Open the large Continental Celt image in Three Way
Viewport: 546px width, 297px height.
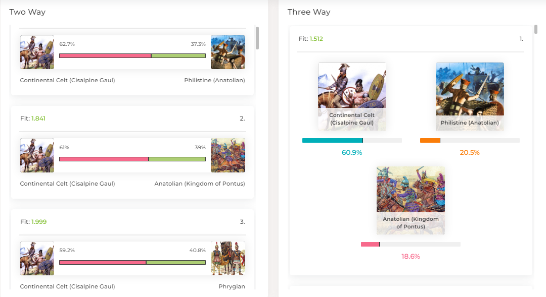tap(352, 97)
